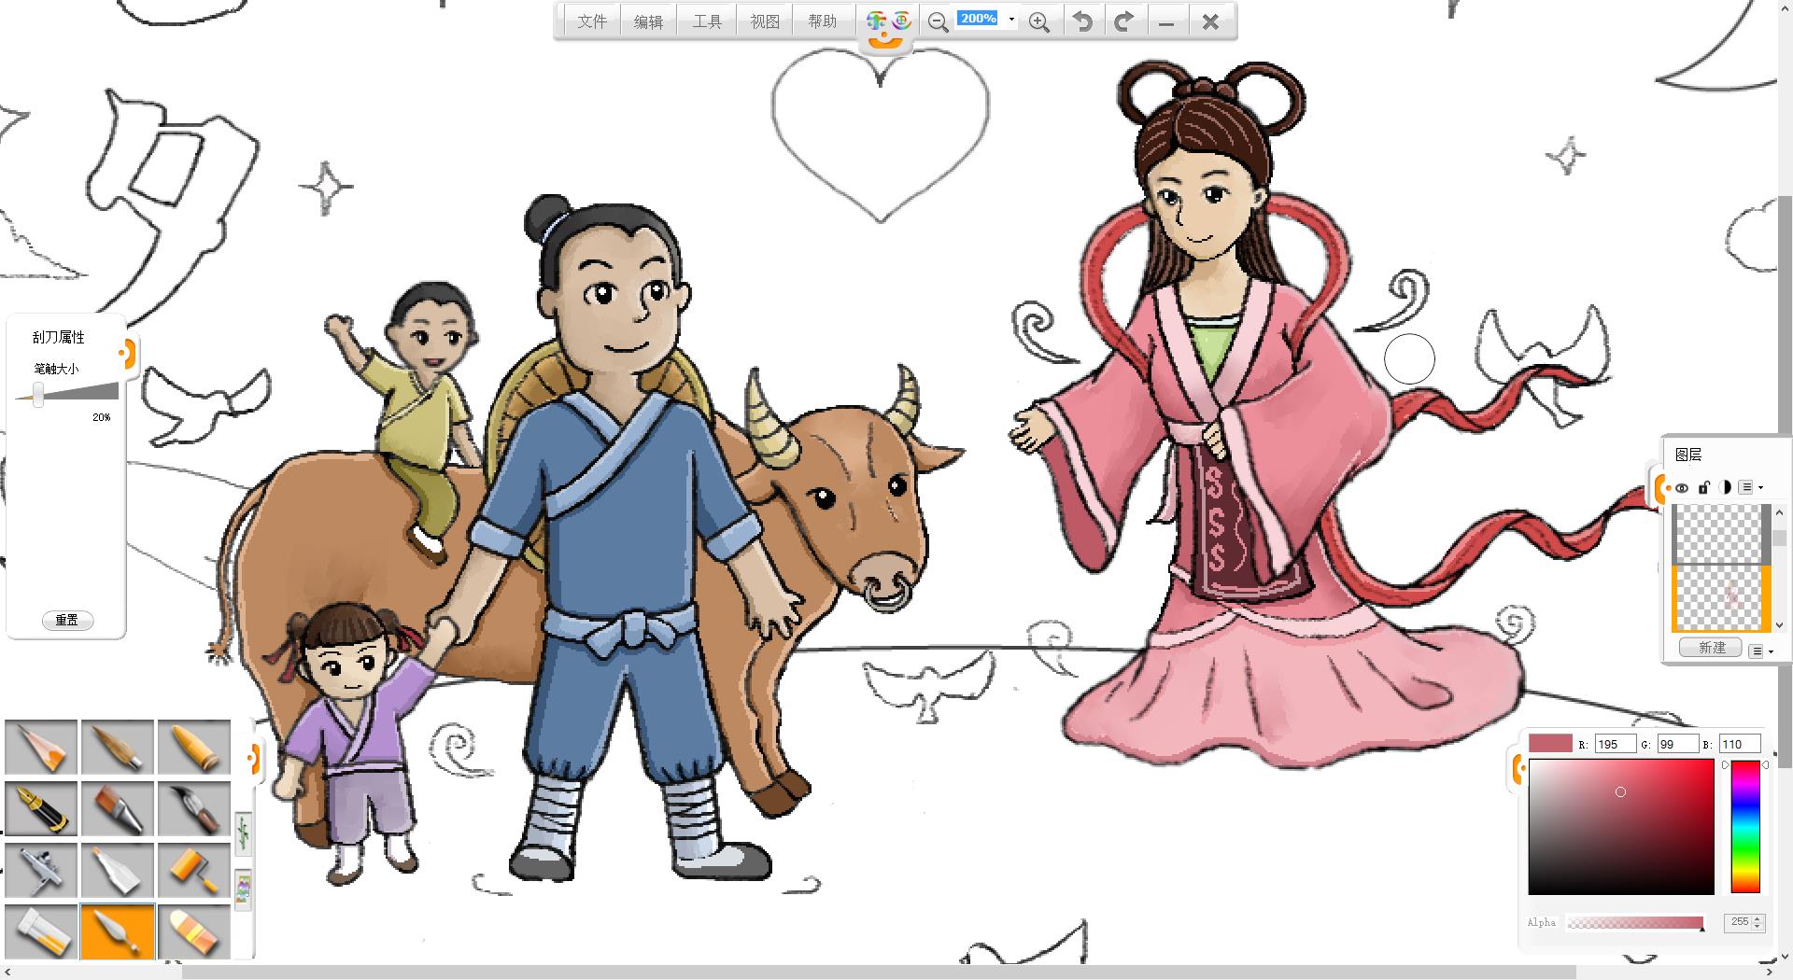Click the zoom out magnifier
This screenshot has width=1793, height=980.
938,22
